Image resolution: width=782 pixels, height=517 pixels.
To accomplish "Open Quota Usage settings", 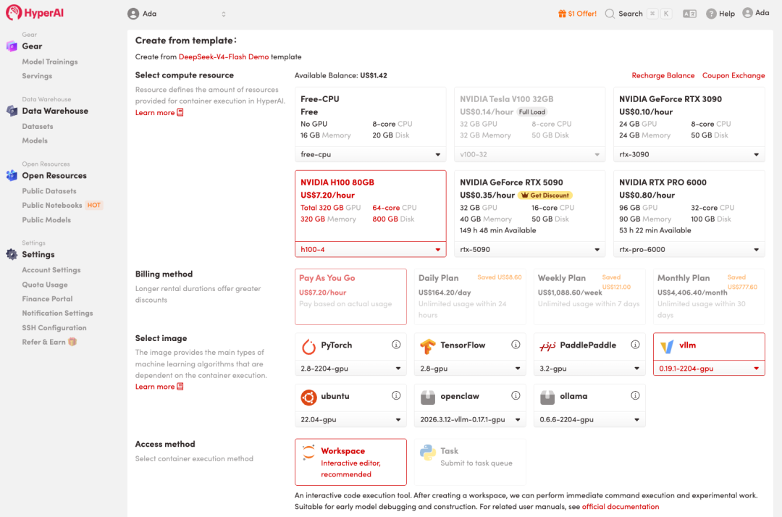I will click(x=45, y=285).
